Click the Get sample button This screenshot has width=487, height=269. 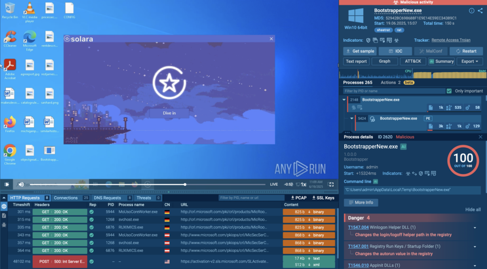click(360, 51)
